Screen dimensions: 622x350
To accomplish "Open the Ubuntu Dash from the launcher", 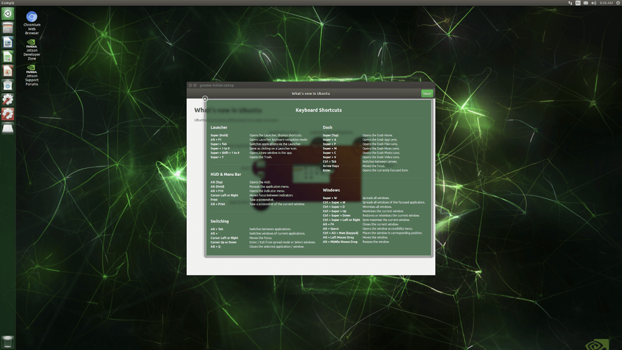I will pos(7,13).
